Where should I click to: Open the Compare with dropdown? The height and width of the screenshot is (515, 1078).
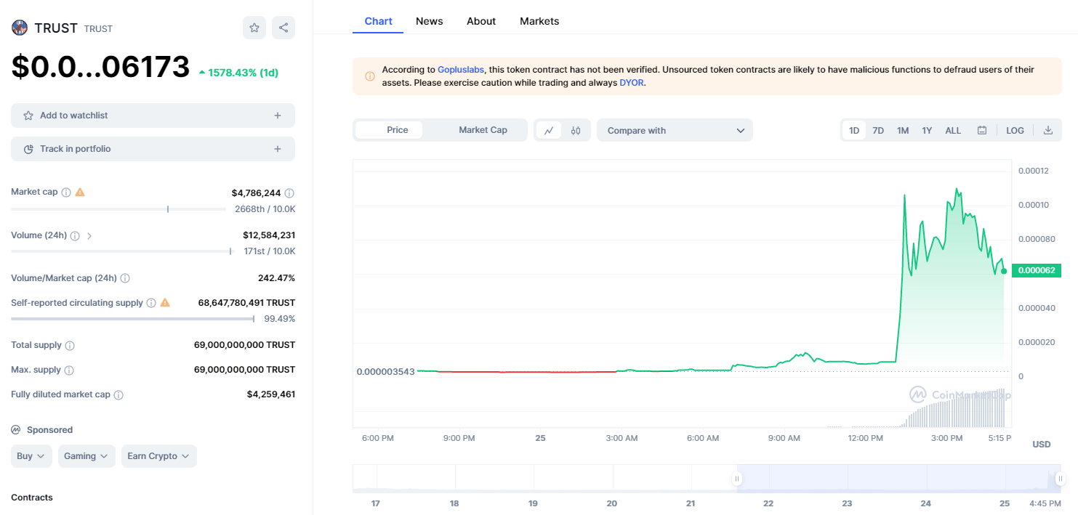click(675, 130)
